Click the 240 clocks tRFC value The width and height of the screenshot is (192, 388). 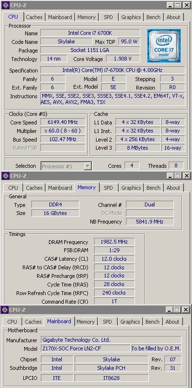click(x=114, y=293)
